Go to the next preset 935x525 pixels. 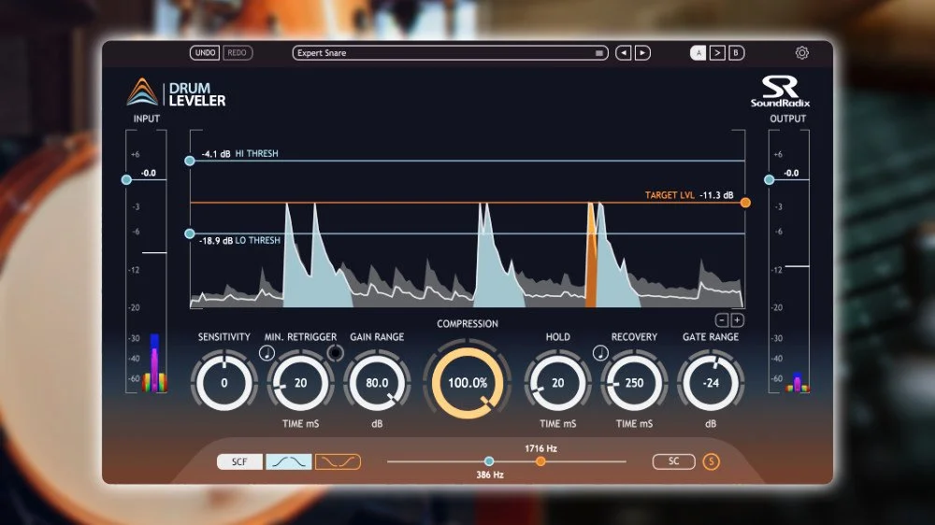click(x=642, y=53)
